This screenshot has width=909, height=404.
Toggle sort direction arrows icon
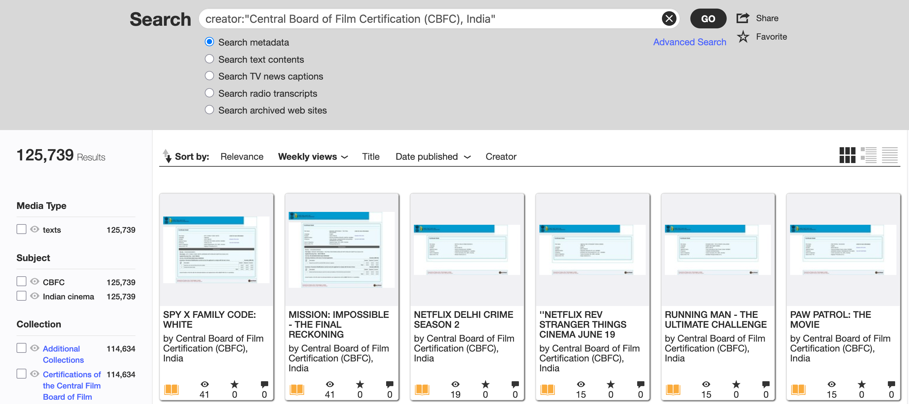click(167, 156)
